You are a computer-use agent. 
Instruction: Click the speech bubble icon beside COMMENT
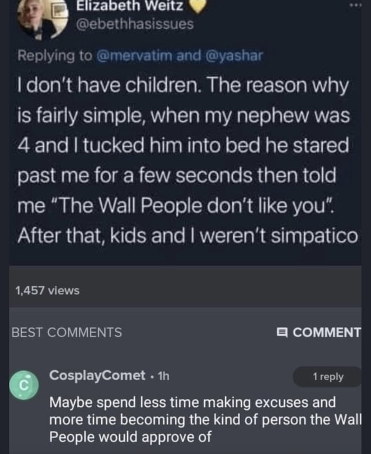pos(282,333)
